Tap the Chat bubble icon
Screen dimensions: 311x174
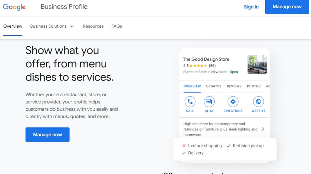(x=209, y=102)
